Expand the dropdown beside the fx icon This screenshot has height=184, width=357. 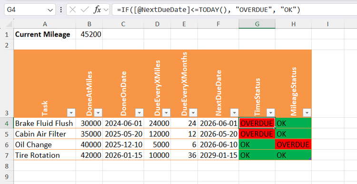106,10
